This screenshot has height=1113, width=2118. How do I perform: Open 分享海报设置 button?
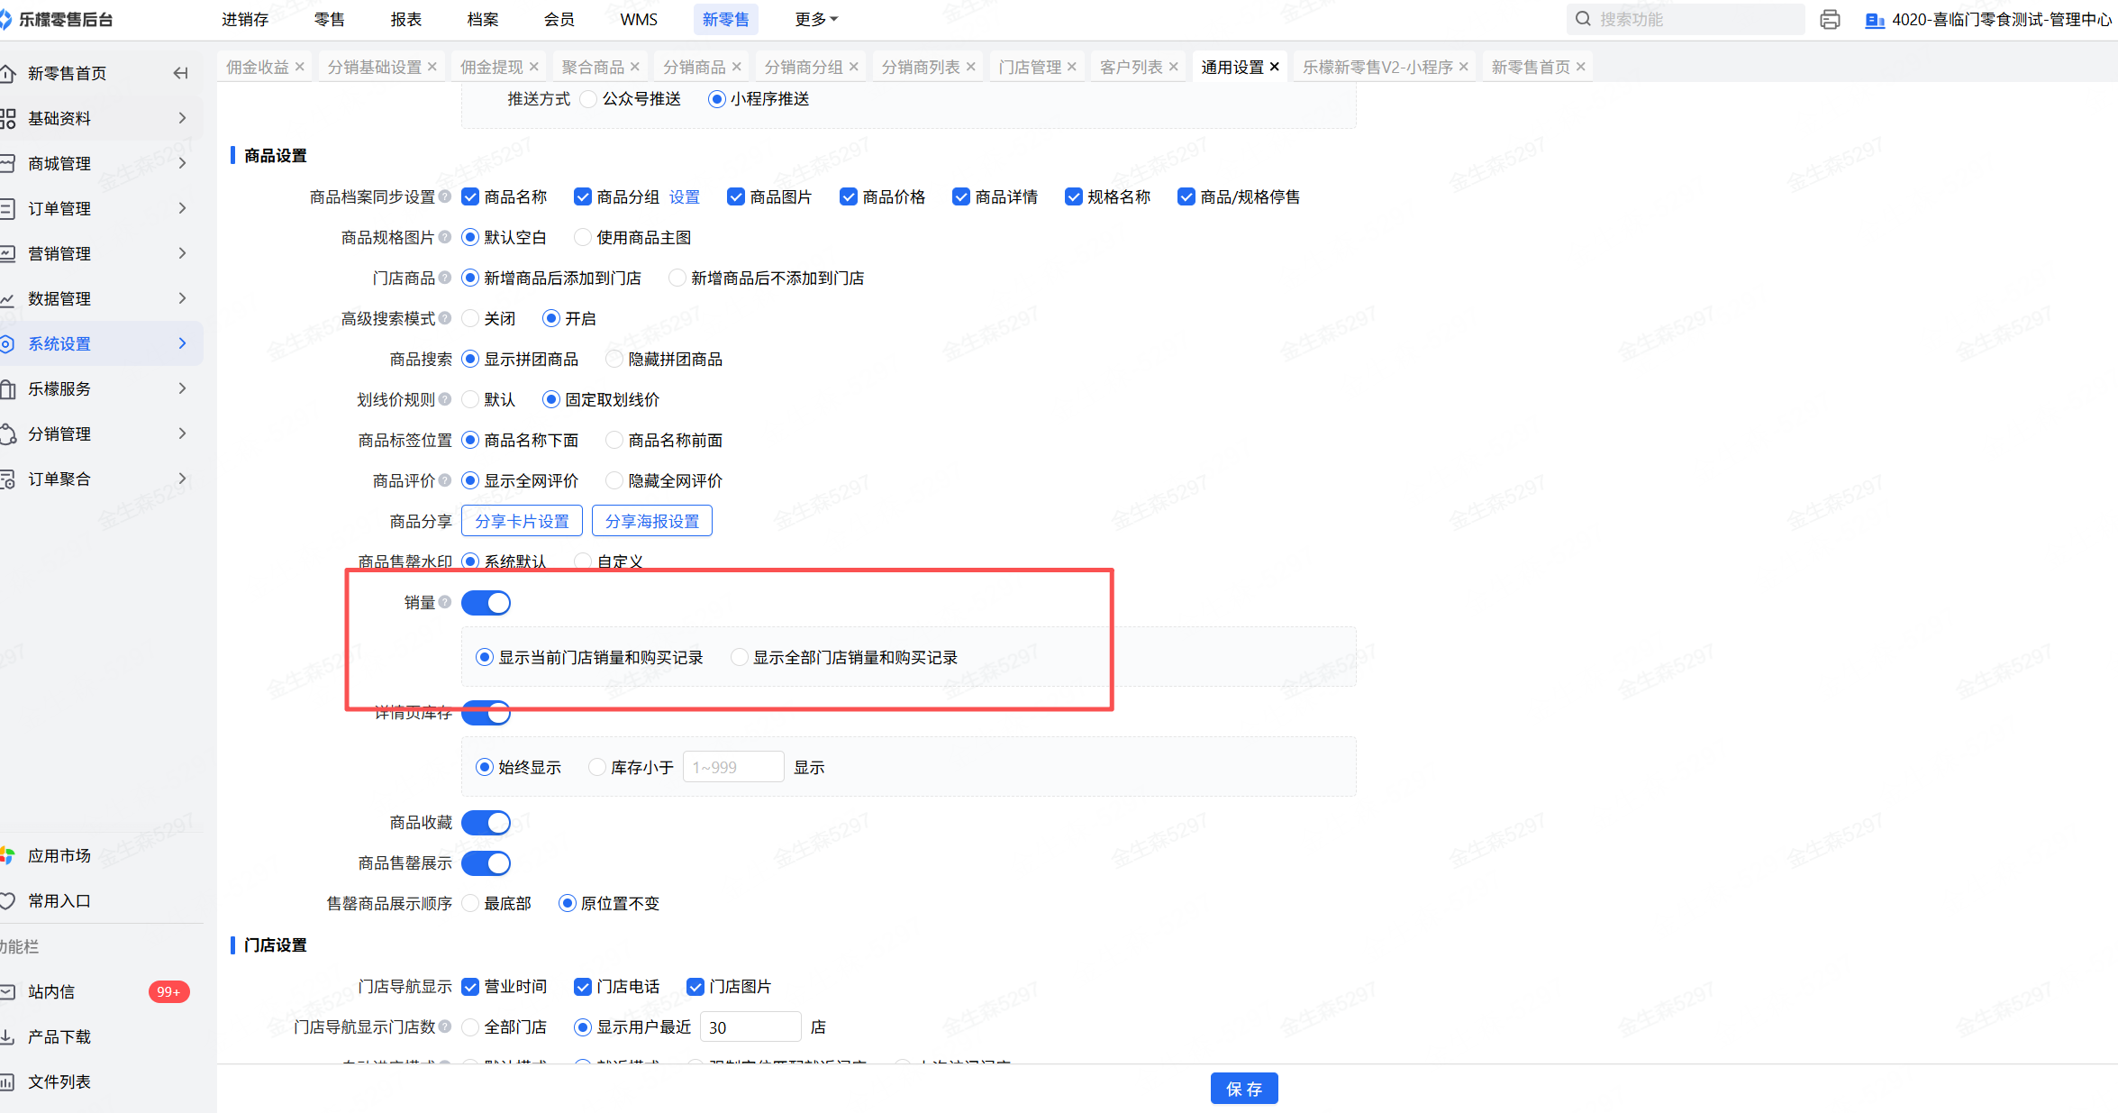pyautogui.click(x=651, y=521)
